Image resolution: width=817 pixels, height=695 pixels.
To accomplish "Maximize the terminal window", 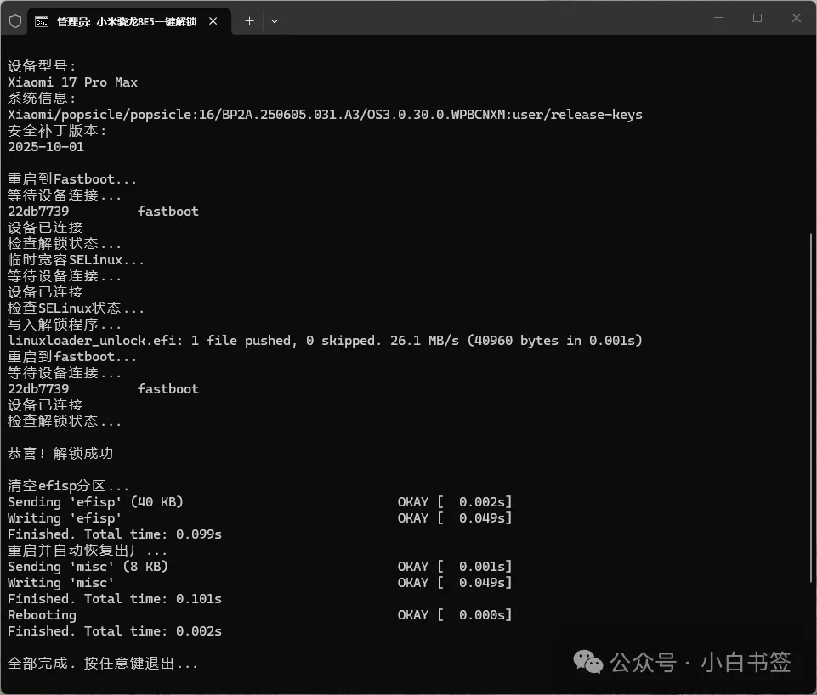I will 757,18.
